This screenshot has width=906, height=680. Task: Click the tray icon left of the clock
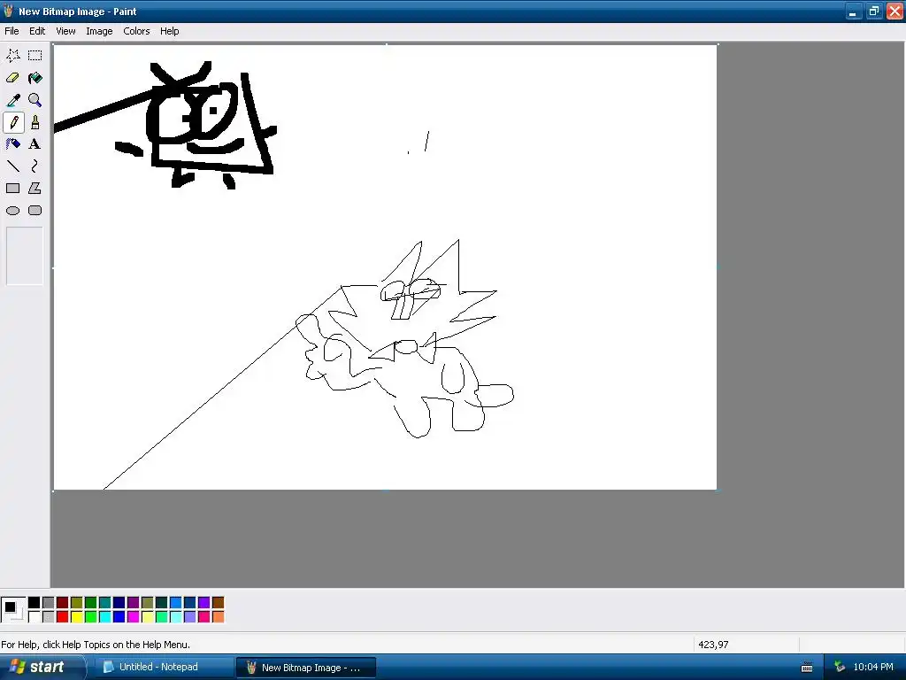[840, 668]
